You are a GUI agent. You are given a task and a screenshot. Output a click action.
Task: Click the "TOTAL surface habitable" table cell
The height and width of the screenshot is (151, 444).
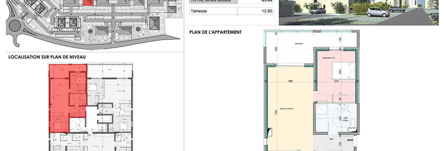[213, 1]
